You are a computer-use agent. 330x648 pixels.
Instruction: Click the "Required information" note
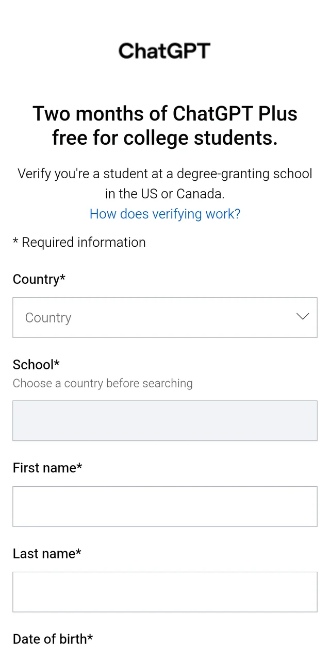(79, 242)
